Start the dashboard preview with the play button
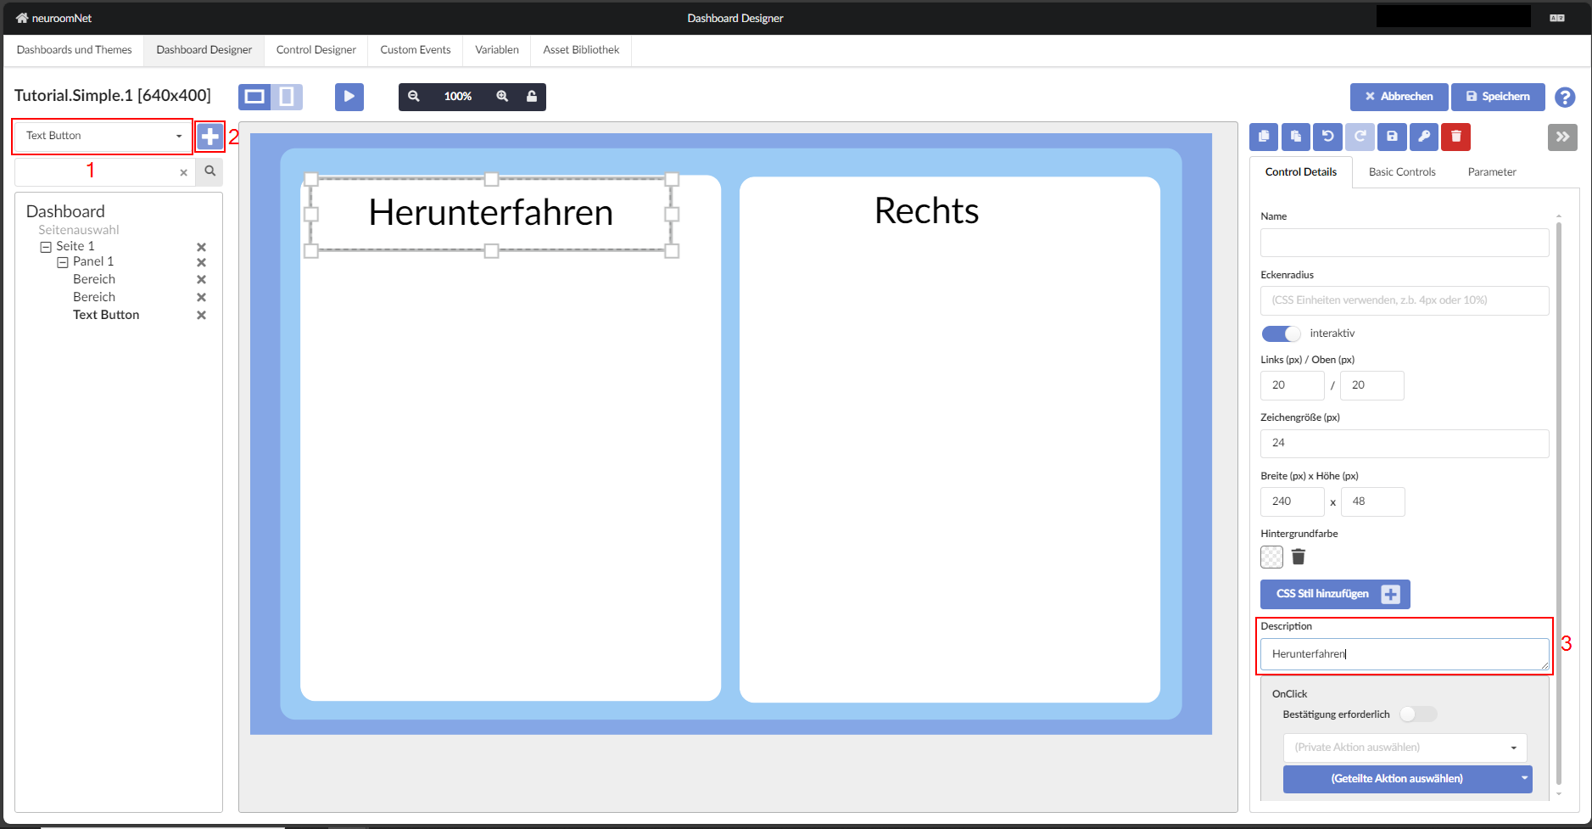Viewport: 1592px width, 829px height. tap(349, 97)
